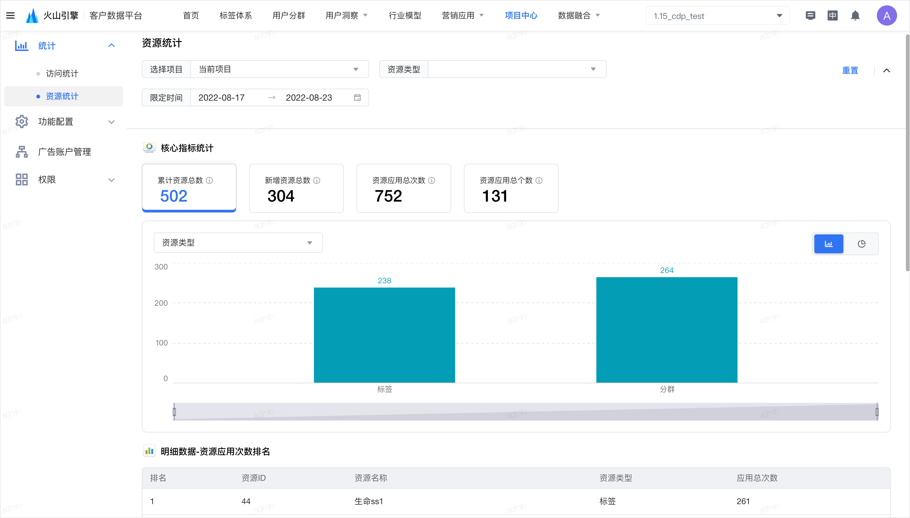Switch to pie chart view

point(861,244)
